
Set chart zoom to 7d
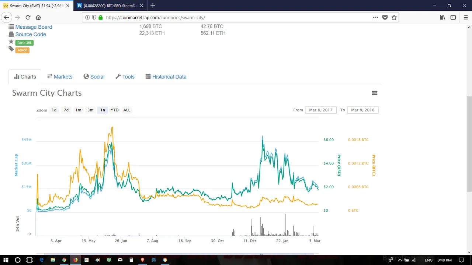pyautogui.click(x=66, y=110)
